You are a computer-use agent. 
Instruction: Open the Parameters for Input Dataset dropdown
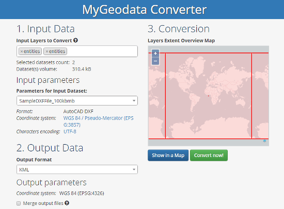coord(77,100)
